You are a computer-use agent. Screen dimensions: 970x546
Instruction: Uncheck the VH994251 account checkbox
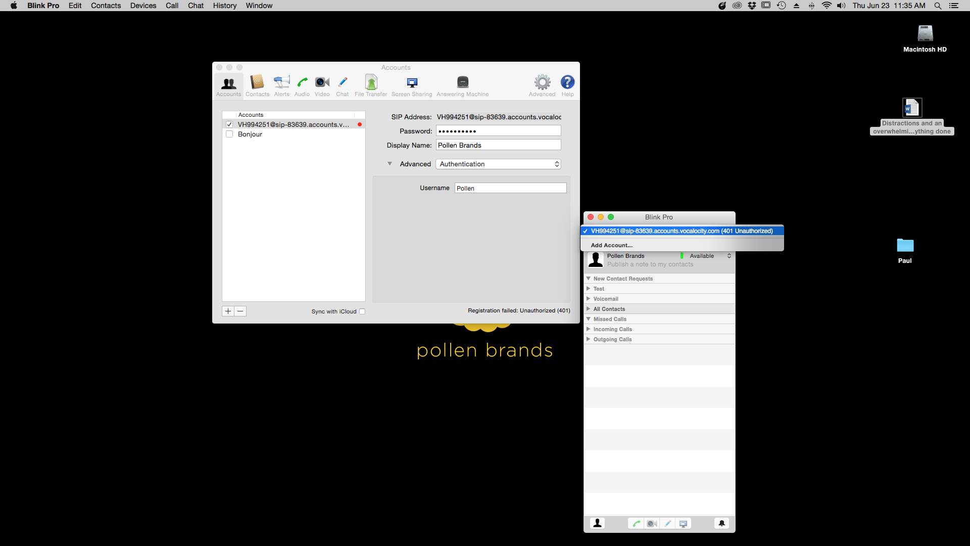229,124
